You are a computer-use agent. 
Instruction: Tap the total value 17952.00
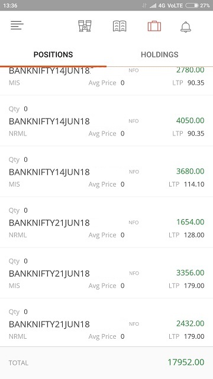pos(186,362)
